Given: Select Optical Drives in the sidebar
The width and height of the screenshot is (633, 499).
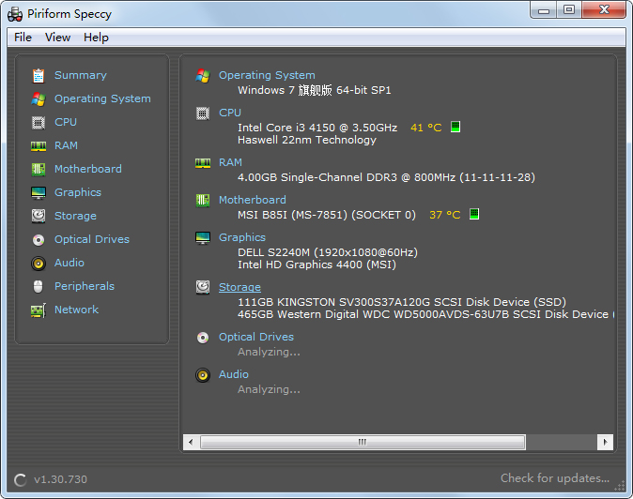Looking at the screenshot, I should coord(91,239).
